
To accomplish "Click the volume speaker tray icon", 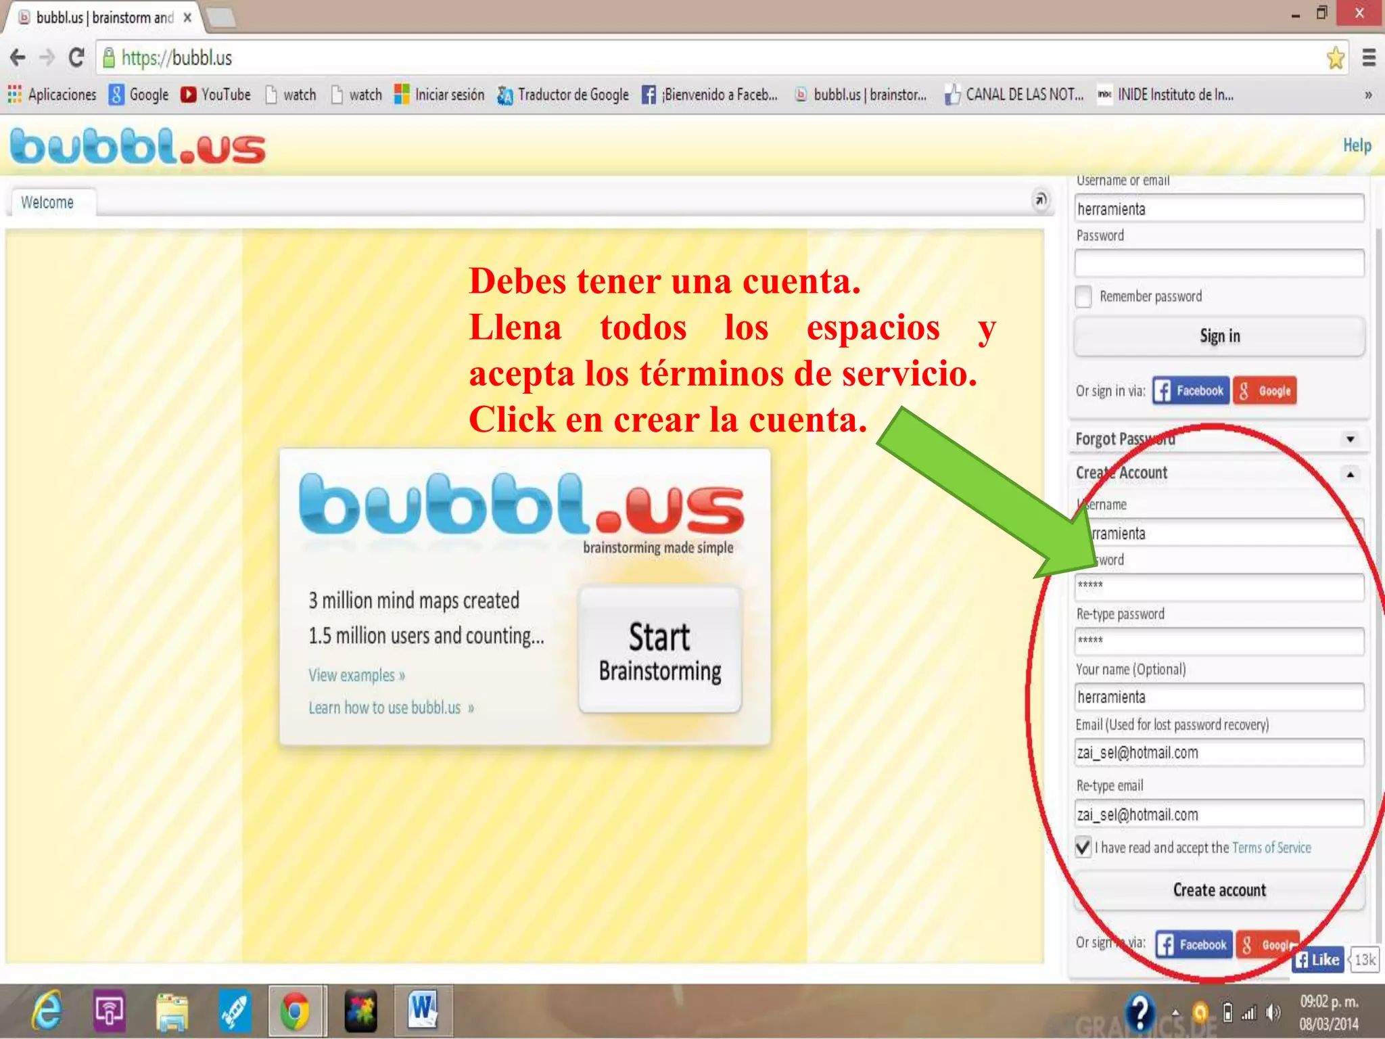I will tap(1273, 1013).
